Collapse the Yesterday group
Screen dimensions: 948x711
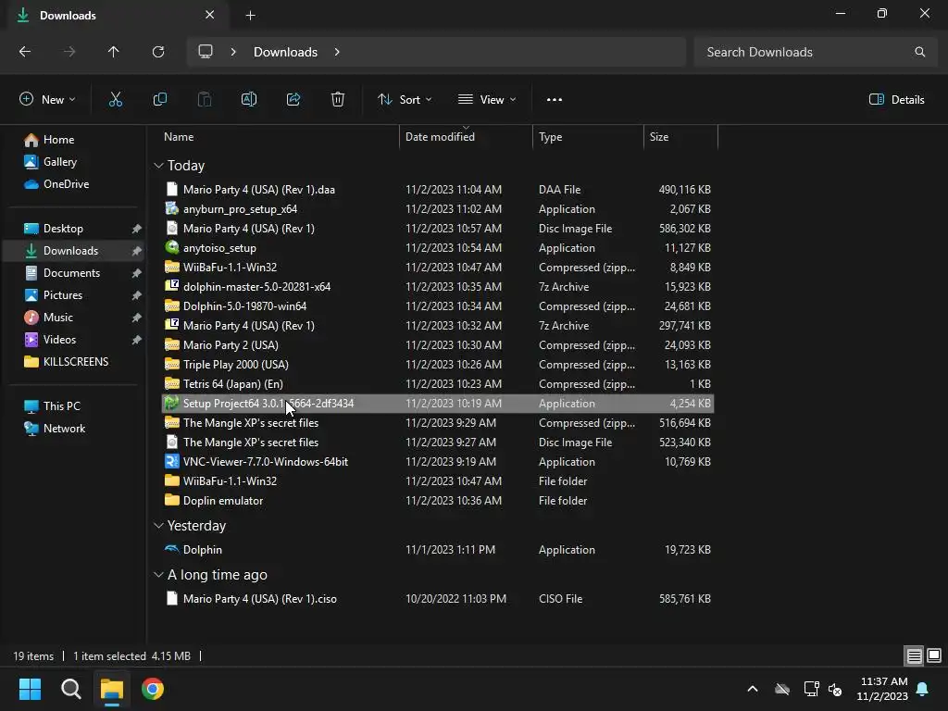pyautogui.click(x=158, y=526)
